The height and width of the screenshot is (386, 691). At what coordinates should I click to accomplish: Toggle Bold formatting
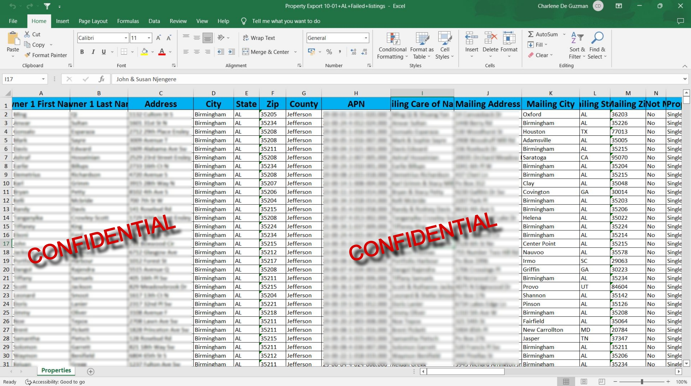pos(82,52)
